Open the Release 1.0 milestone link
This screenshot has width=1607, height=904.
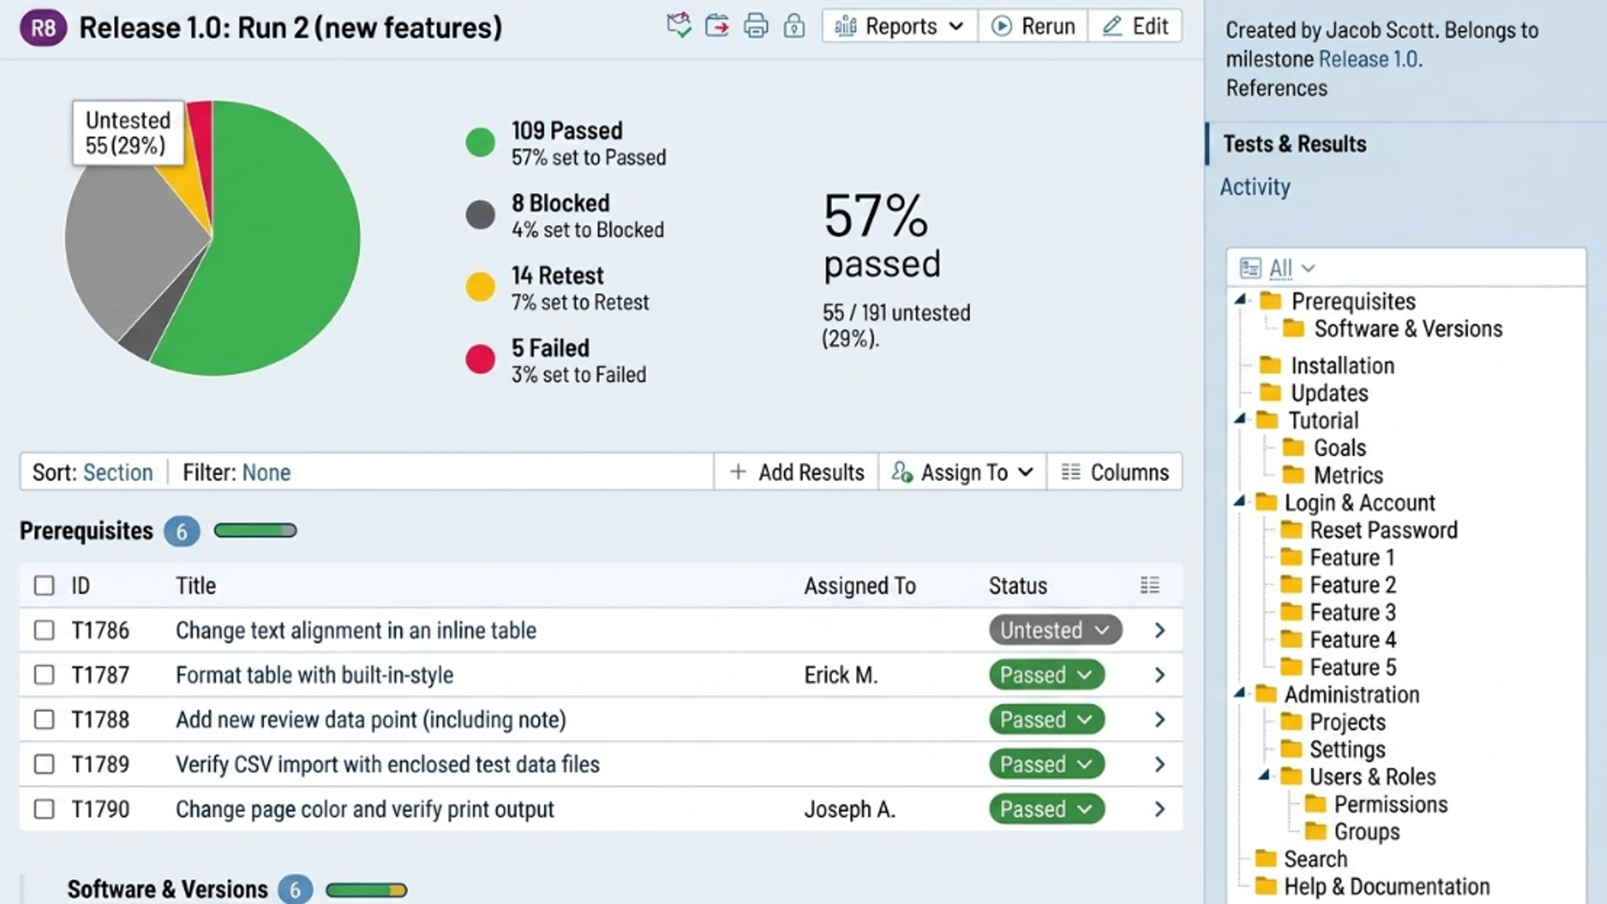pyautogui.click(x=1368, y=59)
